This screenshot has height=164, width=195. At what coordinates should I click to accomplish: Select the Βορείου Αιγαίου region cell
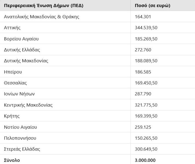tap(21, 39)
